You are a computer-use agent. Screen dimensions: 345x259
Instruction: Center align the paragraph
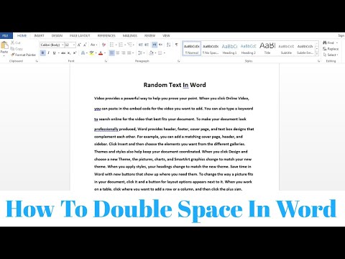[x=118, y=53]
